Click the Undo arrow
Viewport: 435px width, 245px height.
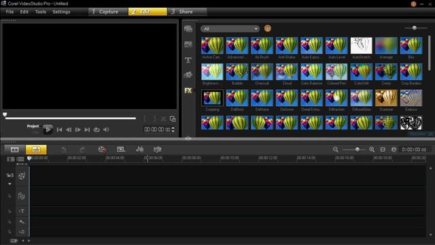coord(63,150)
